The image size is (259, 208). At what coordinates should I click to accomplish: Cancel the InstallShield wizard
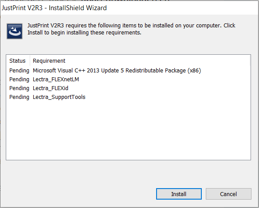[228, 194]
